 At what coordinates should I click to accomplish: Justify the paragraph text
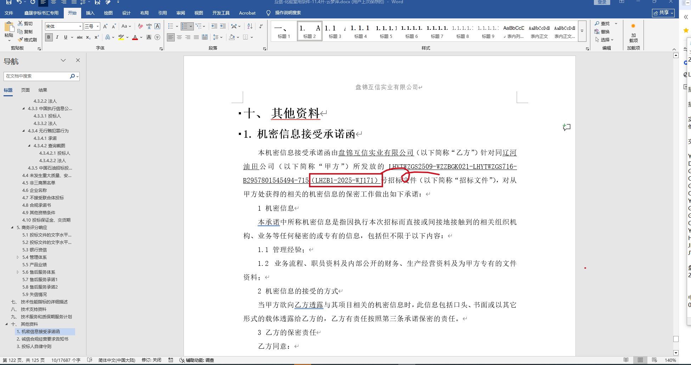[196, 37]
